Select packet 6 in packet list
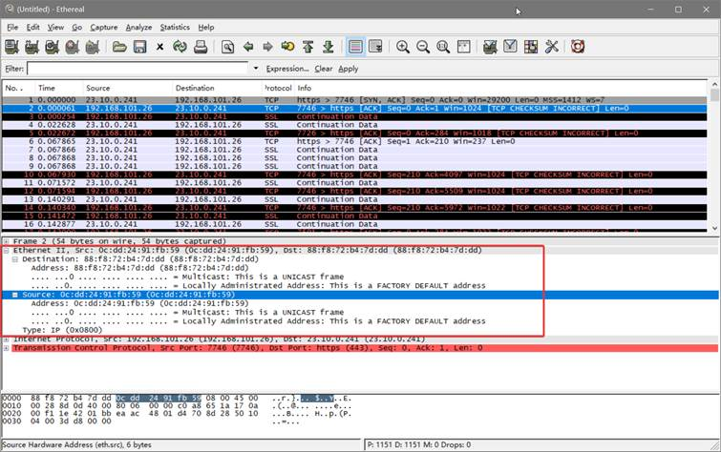 354,141
